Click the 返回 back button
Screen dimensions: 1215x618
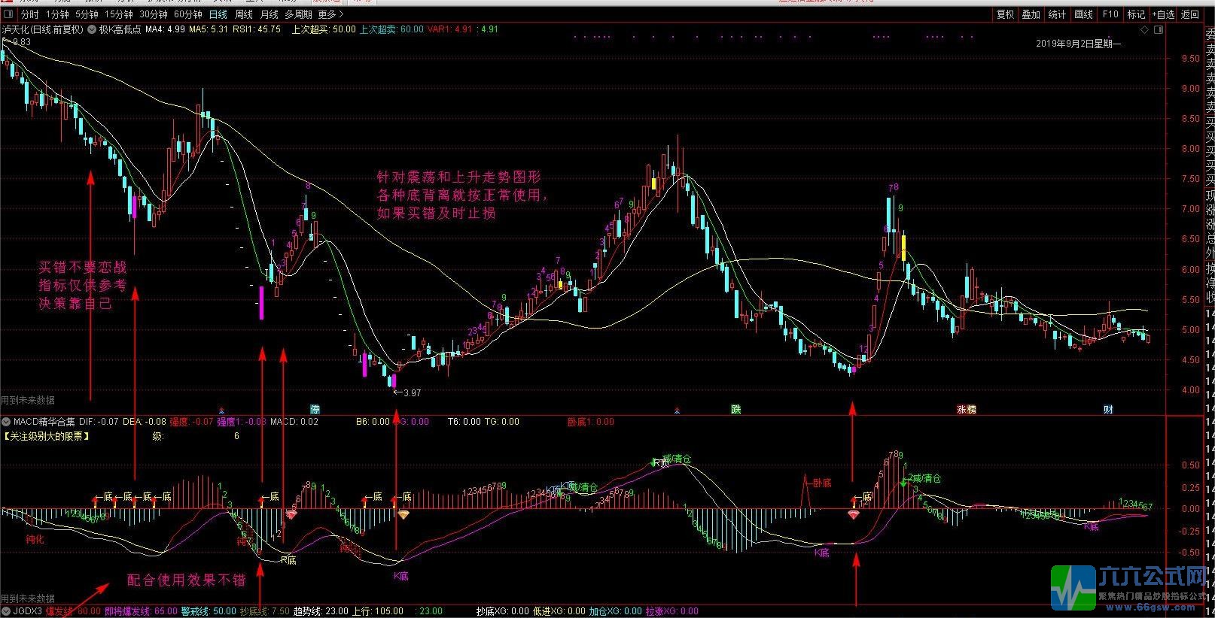(1189, 14)
